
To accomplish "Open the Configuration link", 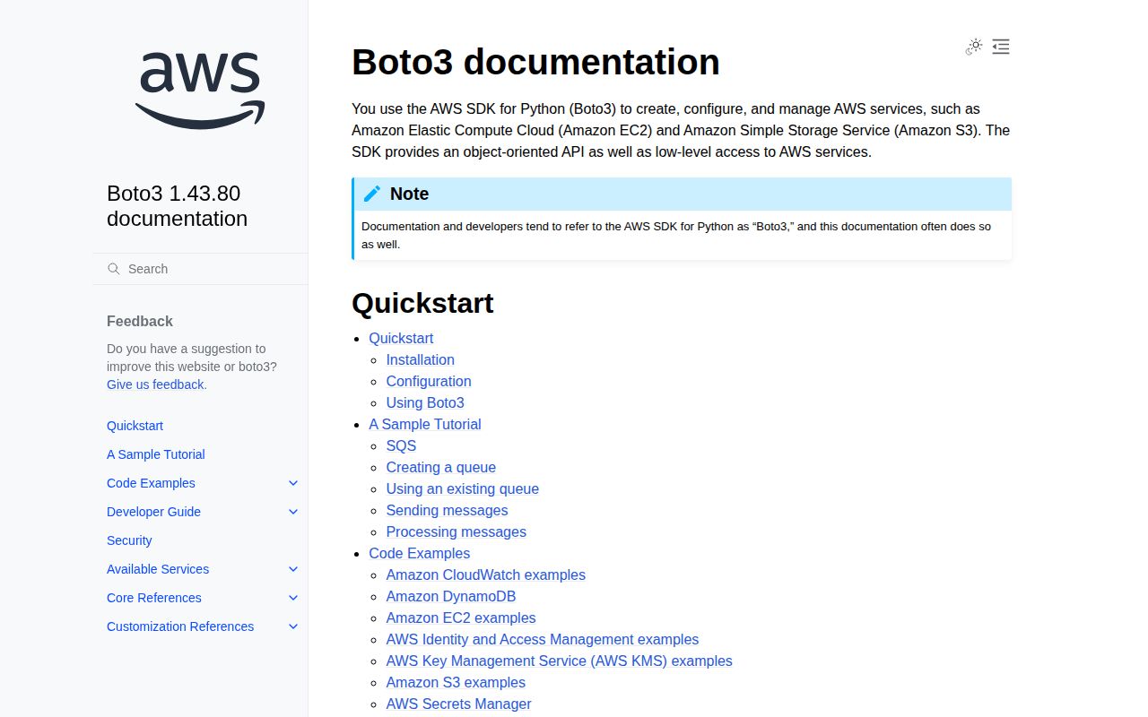I will (x=429, y=381).
